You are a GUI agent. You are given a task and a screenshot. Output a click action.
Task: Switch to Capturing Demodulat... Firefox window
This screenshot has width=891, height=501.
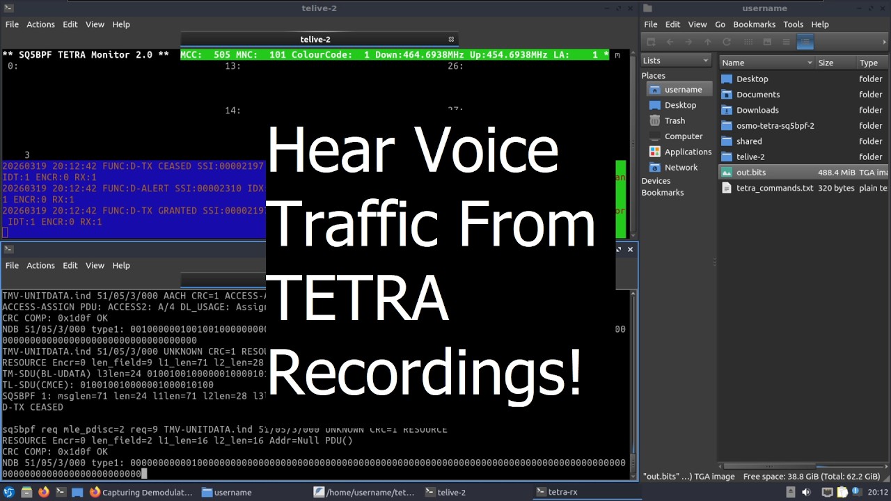point(142,492)
